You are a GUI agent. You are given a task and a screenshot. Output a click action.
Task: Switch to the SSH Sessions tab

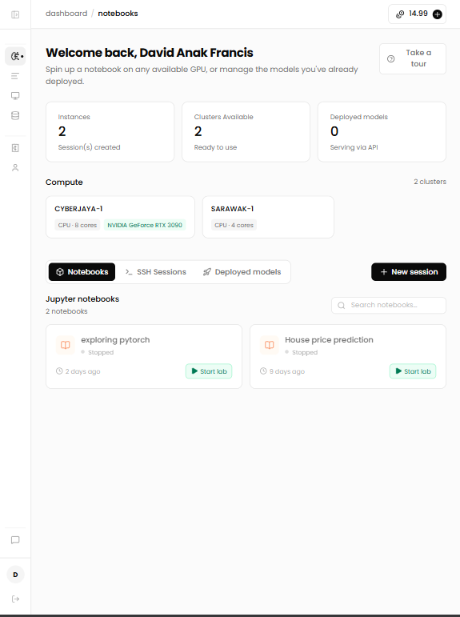point(156,272)
